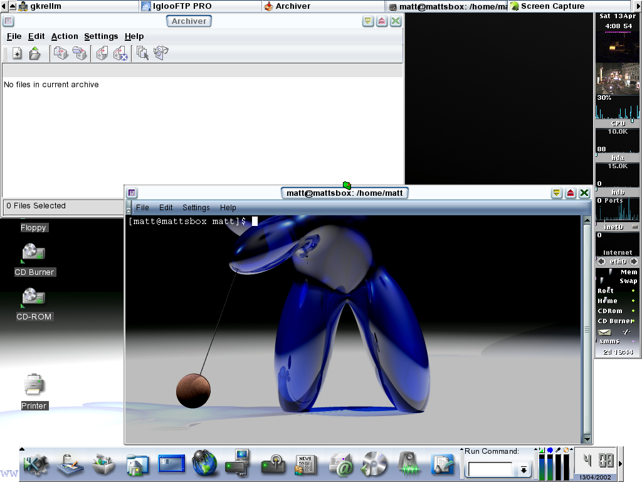Click the taskbar left scroll arrow

click(4, 6)
